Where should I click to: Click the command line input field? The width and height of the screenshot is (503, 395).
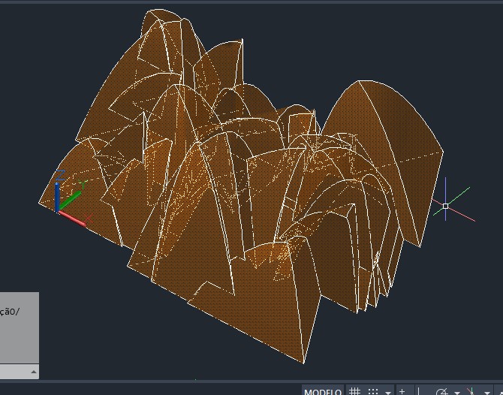[x=20, y=372]
